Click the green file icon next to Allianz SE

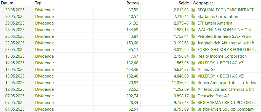193,70
